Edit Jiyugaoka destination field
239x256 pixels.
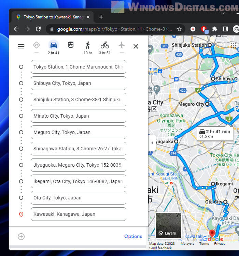(79, 165)
